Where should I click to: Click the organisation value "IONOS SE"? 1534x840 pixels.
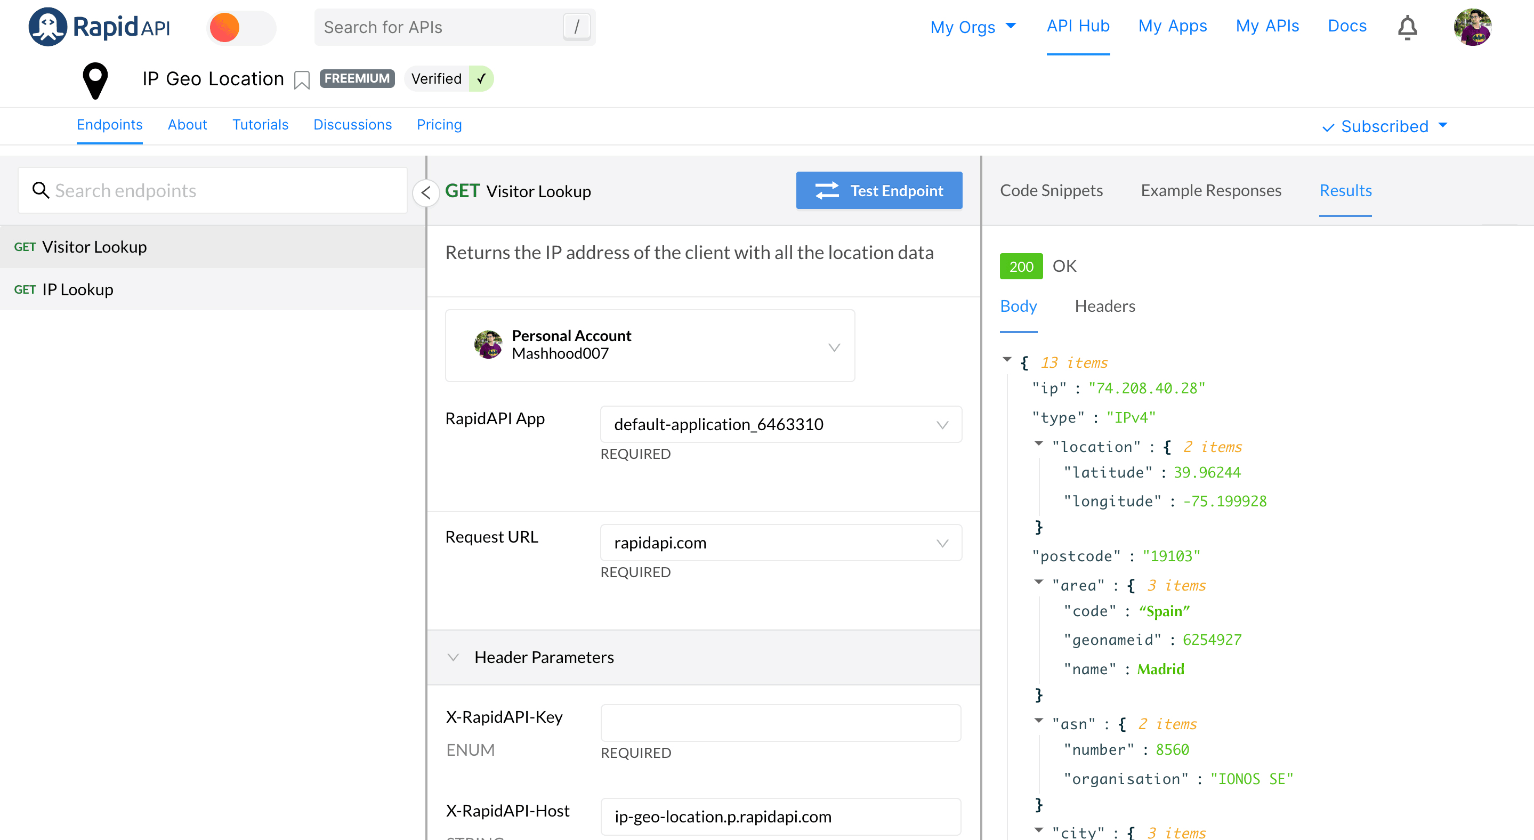[x=1252, y=779]
